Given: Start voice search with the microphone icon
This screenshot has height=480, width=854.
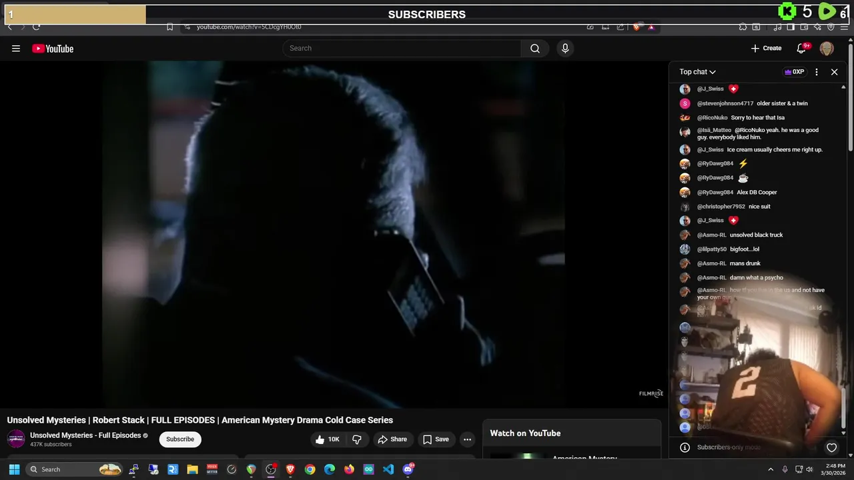Looking at the screenshot, I should 565,48.
